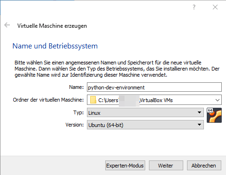Click the Name und Betriebssystem heading
This screenshot has width=226, height=175.
(x=55, y=46)
